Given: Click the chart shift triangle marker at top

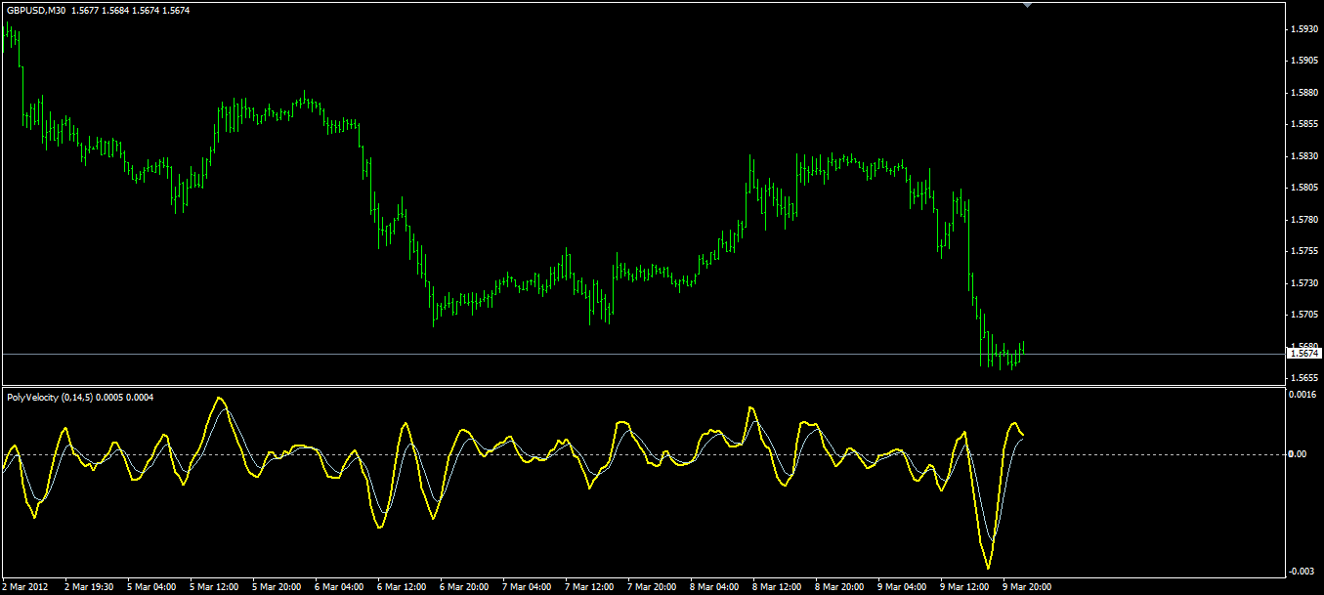Looking at the screenshot, I should pyautogui.click(x=1027, y=5).
